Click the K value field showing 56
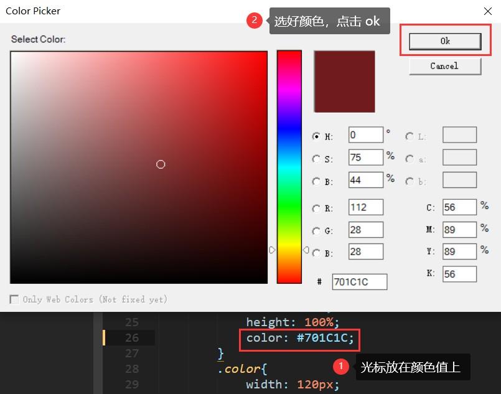 (x=459, y=274)
